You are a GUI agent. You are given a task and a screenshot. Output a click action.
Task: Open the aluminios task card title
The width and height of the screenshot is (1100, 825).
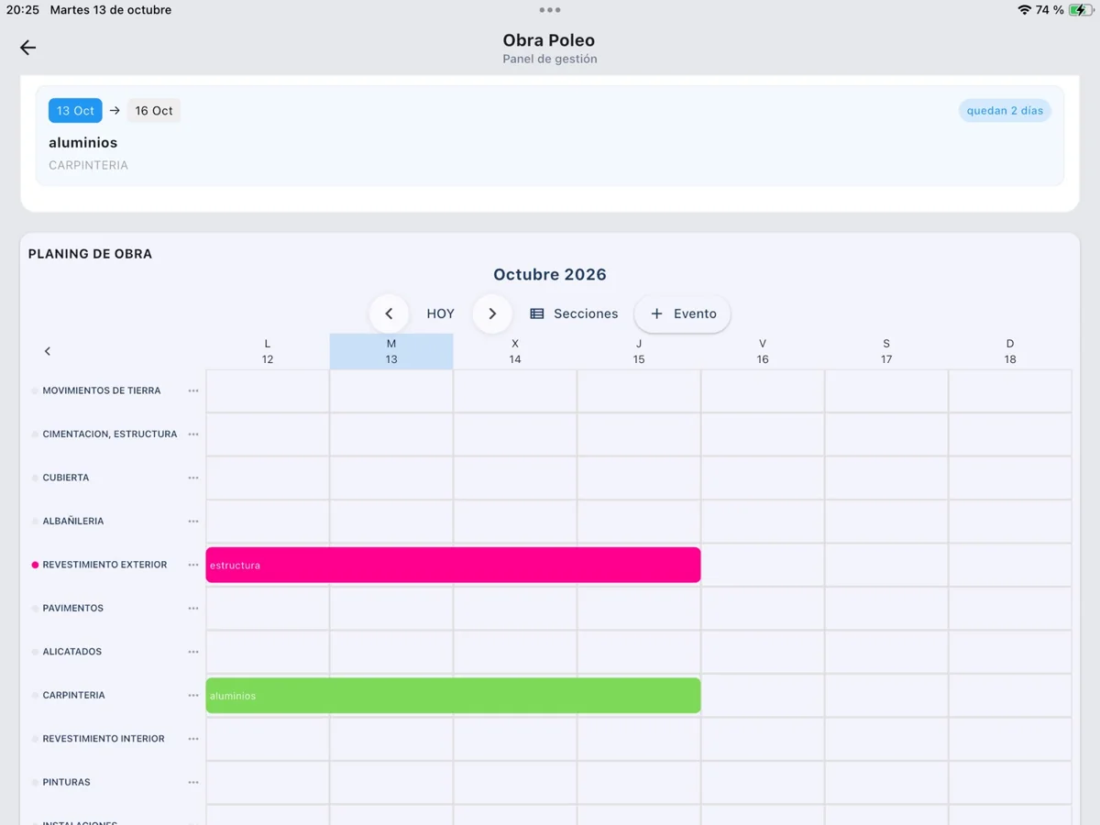click(83, 143)
